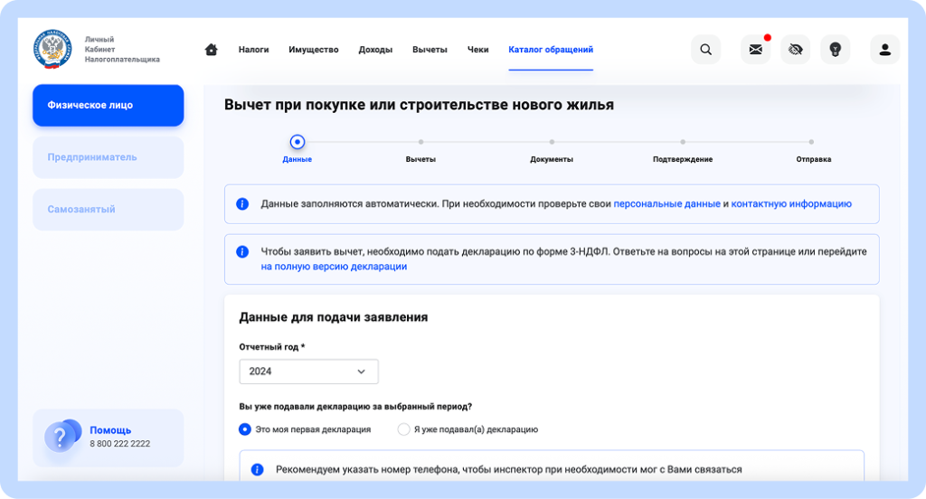Select Это моя первая декларация radio
The width and height of the screenshot is (926, 499).
click(x=244, y=429)
